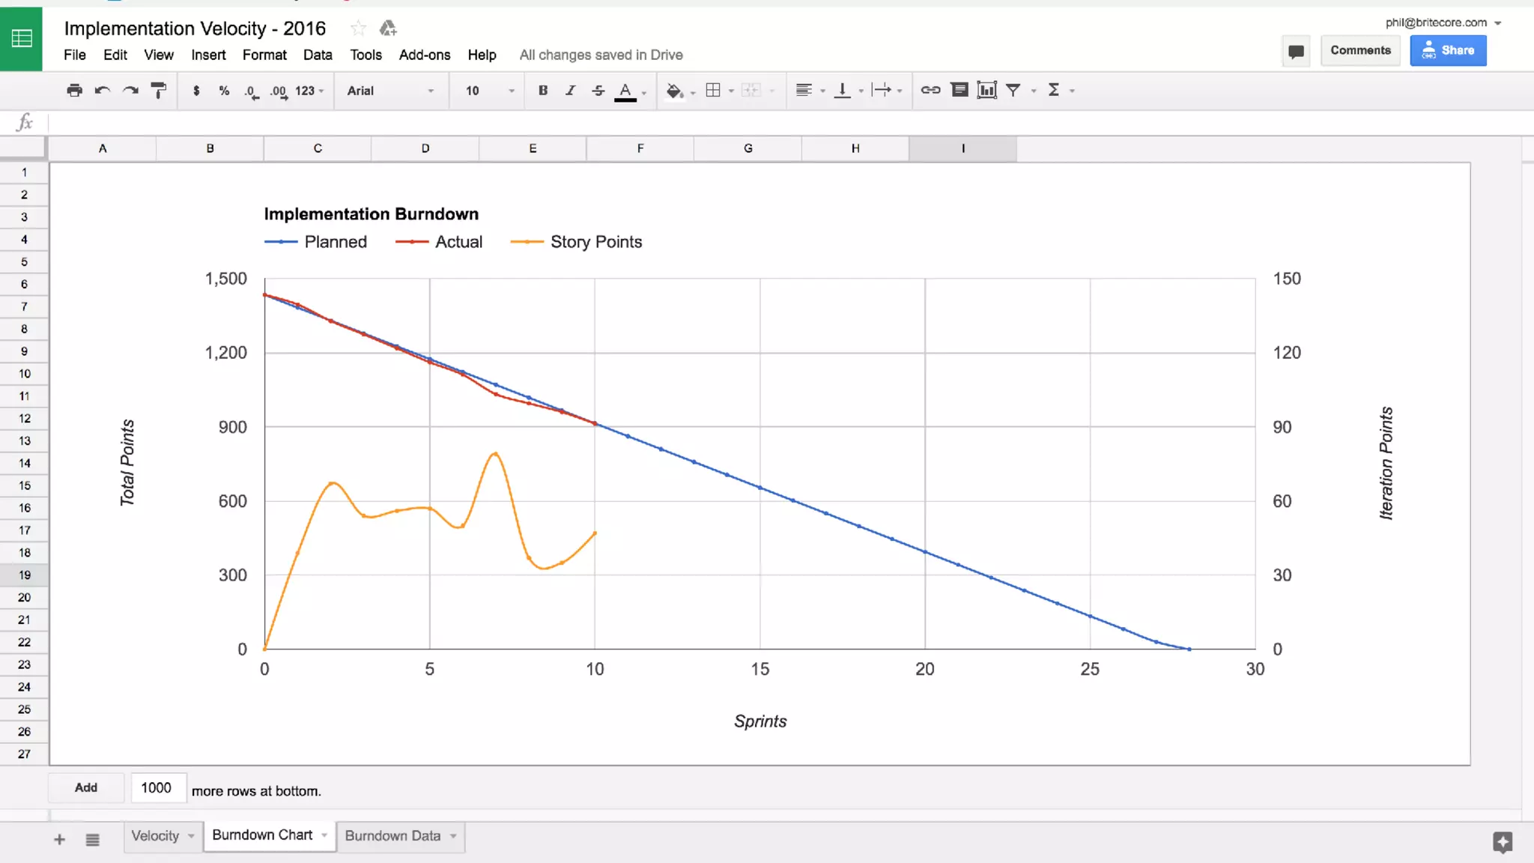Click the insert link icon
This screenshot has width=1534, height=863.
(930, 90)
